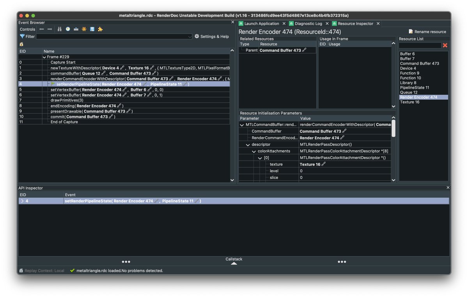468x297 pixels.
Task: Click the time durations clock icon
Action: pyautogui.click(x=68, y=29)
